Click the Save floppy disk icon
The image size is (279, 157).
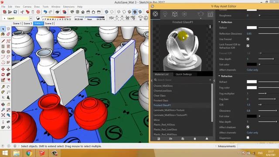[x=15, y=12]
